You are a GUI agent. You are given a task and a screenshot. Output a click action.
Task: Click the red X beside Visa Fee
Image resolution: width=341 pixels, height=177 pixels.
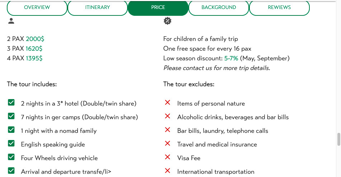(x=167, y=157)
